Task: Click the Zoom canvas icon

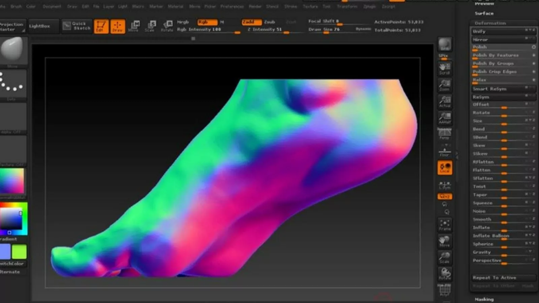Action: (445, 85)
